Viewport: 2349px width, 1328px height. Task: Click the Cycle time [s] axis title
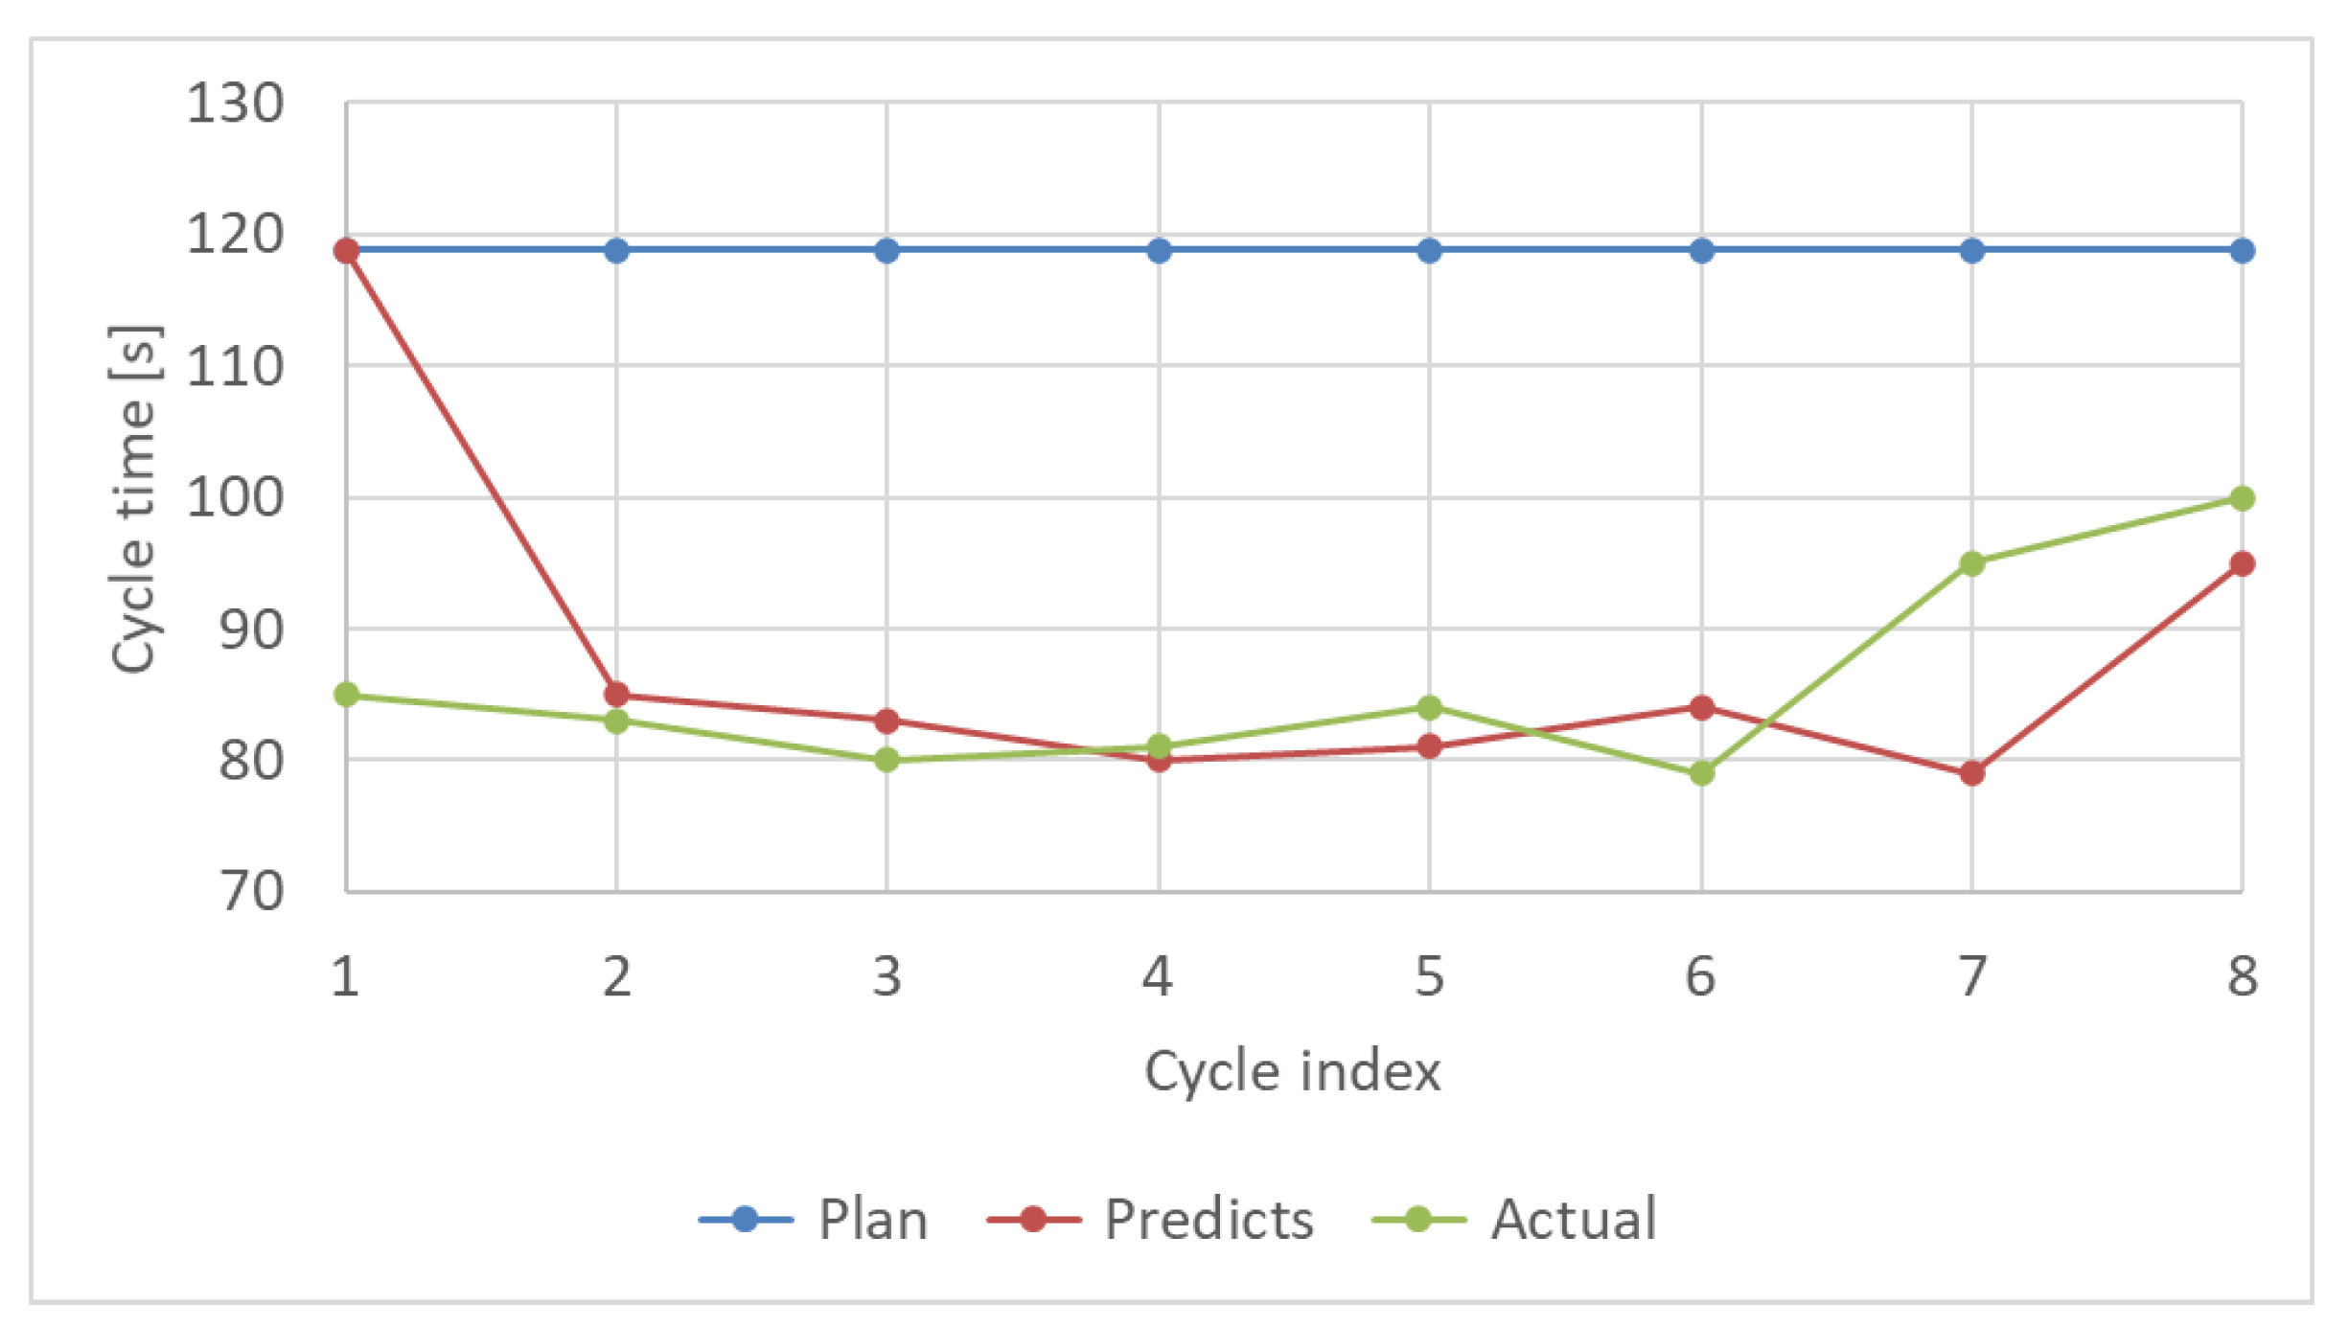coord(133,498)
